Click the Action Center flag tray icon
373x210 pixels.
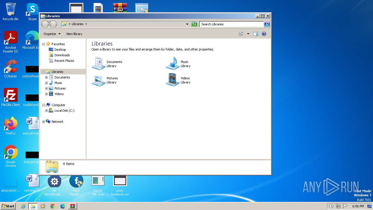click(x=345, y=206)
